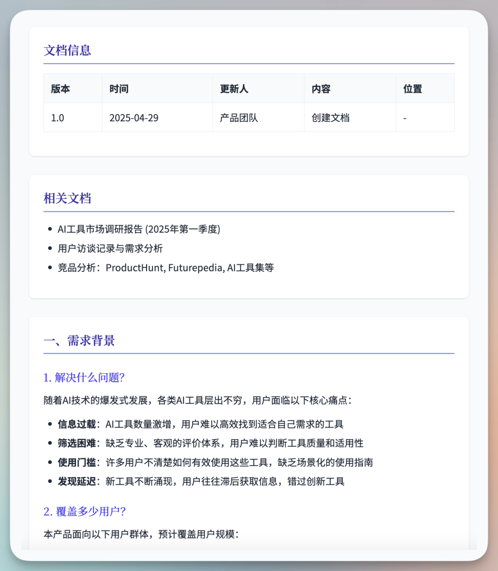Open 用户访谈记录与需求分析 list item
The image size is (498, 571).
pyautogui.click(x=110, y=248)
